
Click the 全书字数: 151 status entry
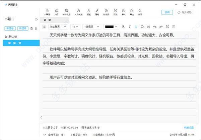pos(56,135)
